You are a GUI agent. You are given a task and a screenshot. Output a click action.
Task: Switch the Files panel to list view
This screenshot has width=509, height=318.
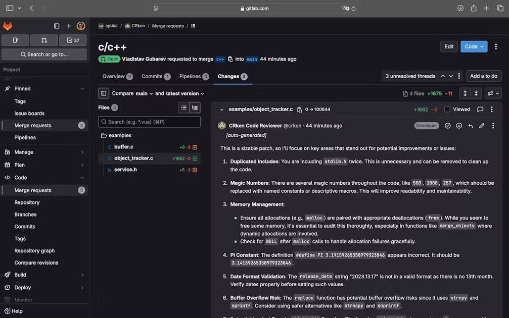click(182, 108)
